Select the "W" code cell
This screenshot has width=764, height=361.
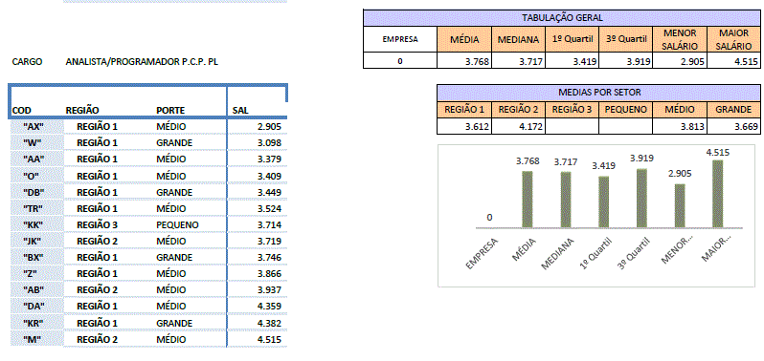[x=37, y=143]
